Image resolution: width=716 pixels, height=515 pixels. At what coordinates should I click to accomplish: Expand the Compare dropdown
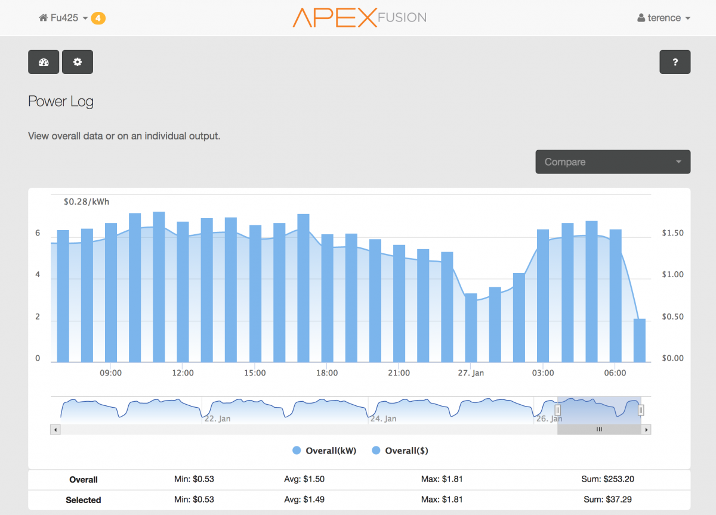tap(613, 162)
